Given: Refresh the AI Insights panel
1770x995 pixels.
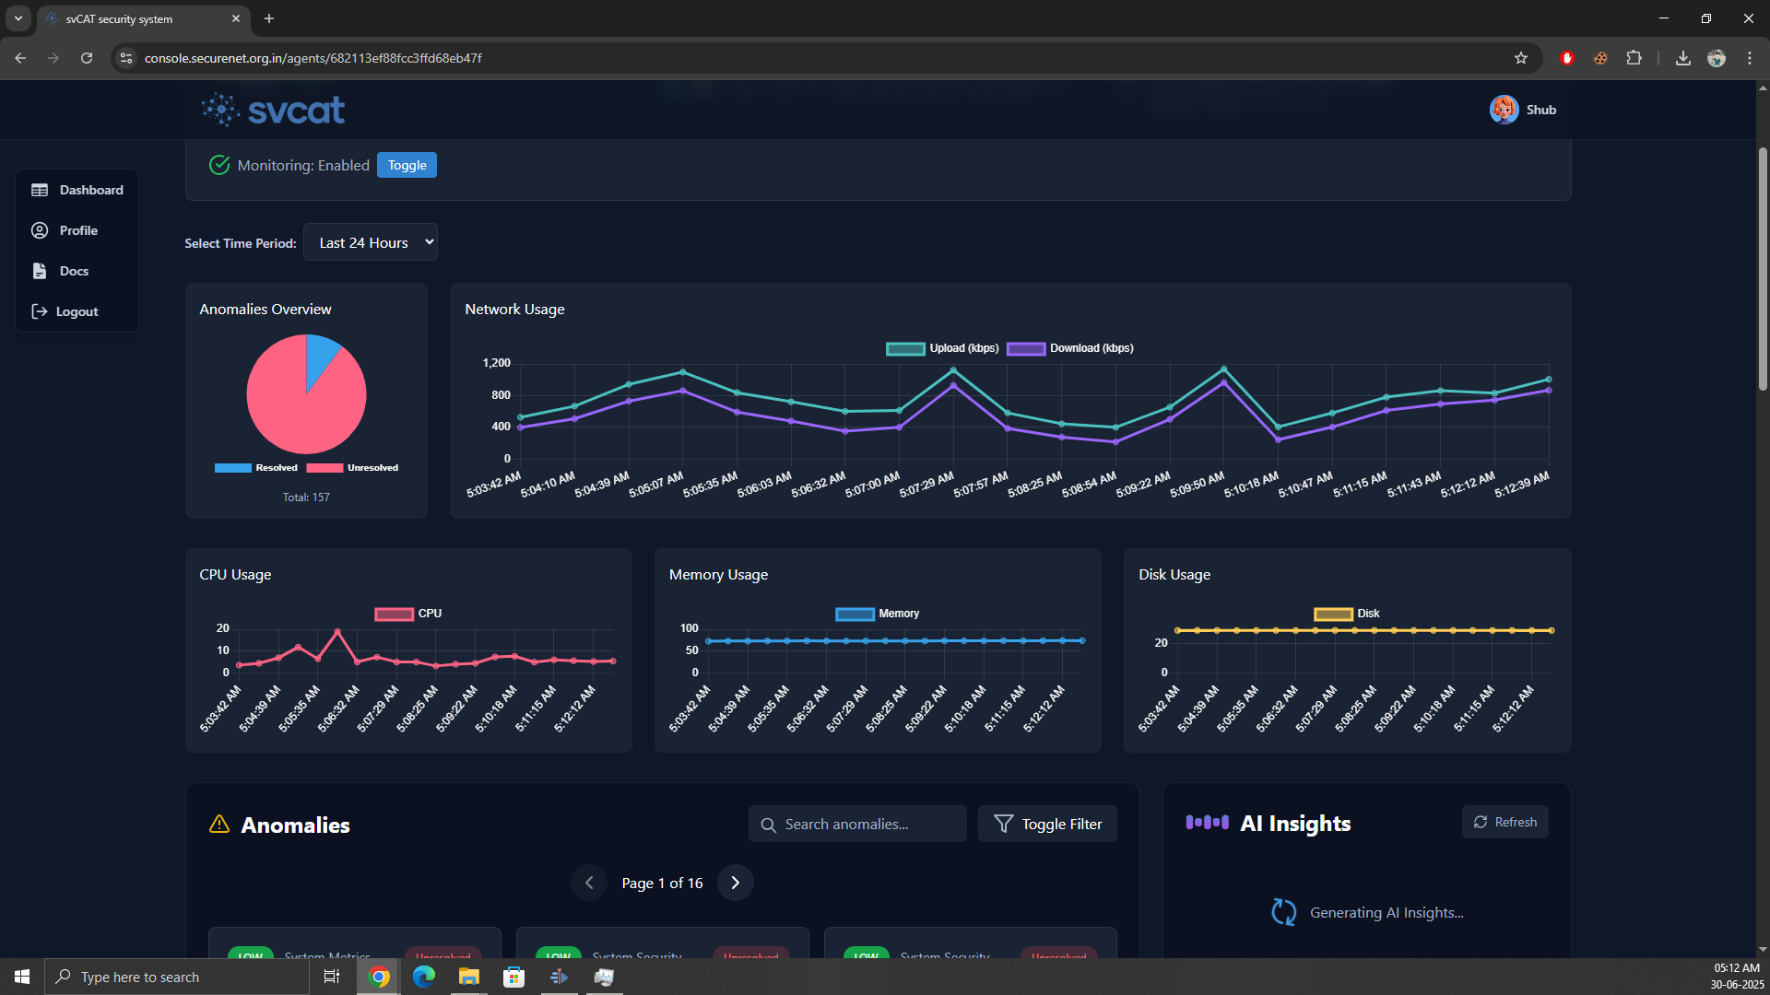Looking at the screenshot, I should [1504, 822].
